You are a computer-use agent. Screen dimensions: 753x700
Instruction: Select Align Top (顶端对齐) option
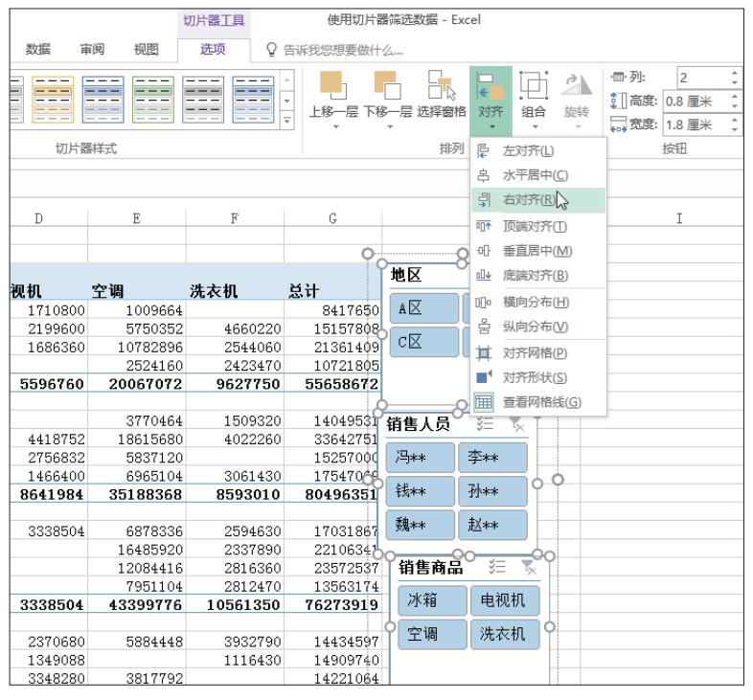pyautogui.click(x=538, y=226)
